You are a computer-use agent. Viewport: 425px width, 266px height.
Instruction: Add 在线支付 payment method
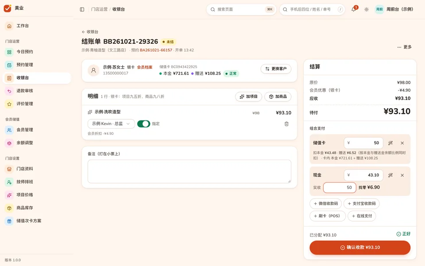(x=362, y=216)
